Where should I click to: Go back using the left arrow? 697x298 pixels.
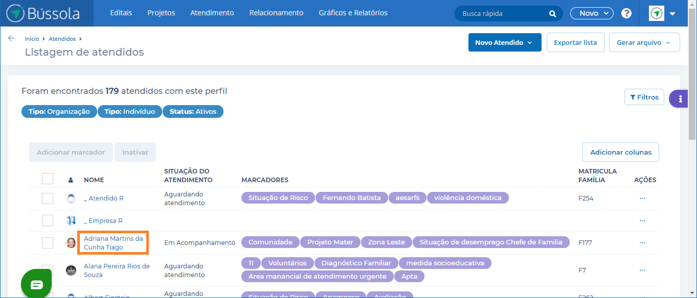click(11, 38)
